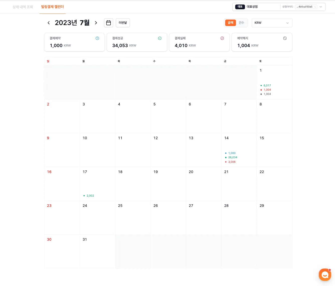
Task: Open the calendar date picker icon
Action: tap(109, 23)
